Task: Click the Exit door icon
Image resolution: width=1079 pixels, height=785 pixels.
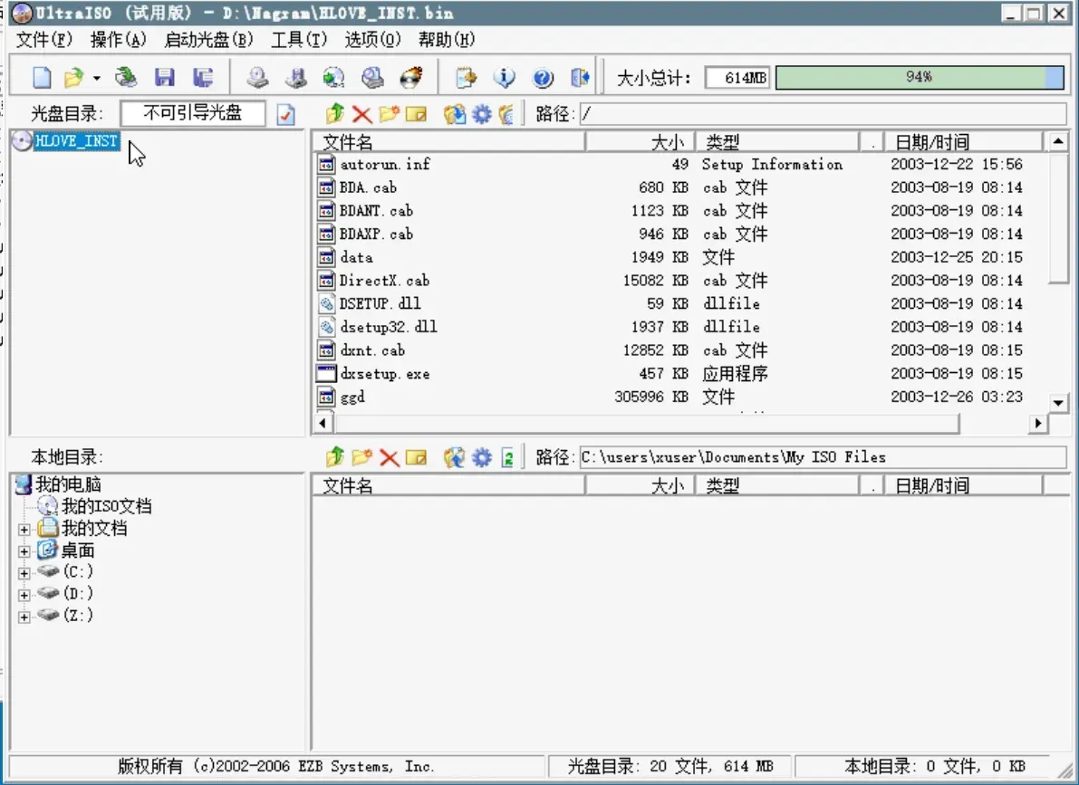Action: [x=580, y=77]
